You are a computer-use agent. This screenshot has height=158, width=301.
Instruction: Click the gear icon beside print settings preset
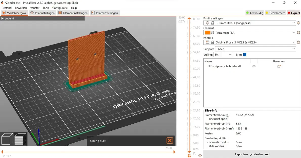(298, 23)
